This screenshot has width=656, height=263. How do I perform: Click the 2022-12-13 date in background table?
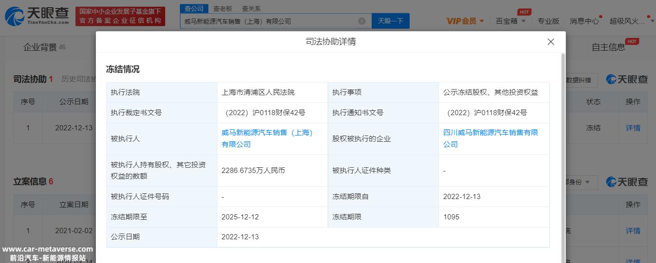click(x=74, y=127)
